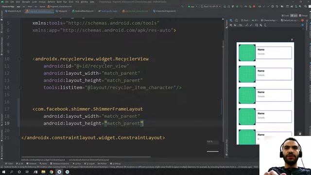Screen dimensions: 311x175
Task: Open Windows taskbar search
Action: tap(11, 172)
